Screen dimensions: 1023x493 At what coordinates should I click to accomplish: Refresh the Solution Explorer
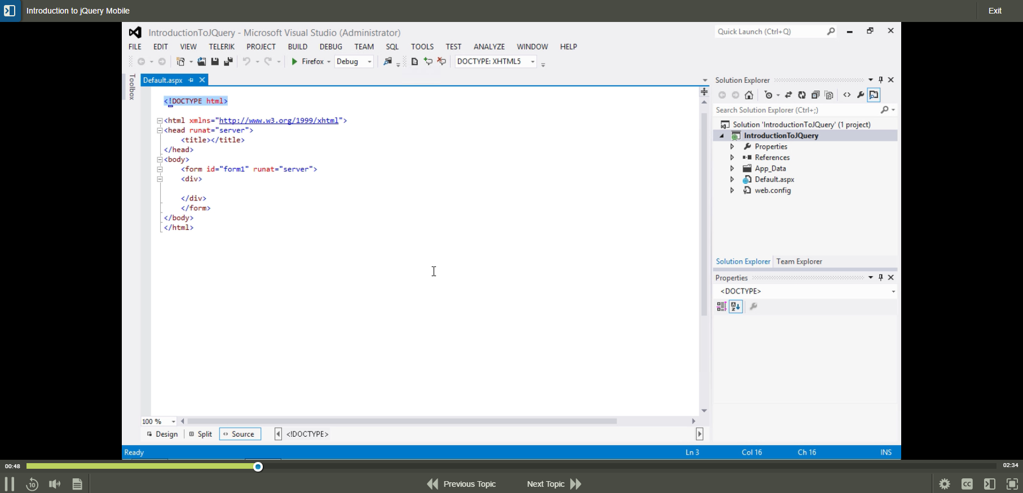[802, 95]
